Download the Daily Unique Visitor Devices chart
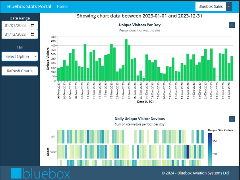Screen dimensions: 240x180 tap(232, 119)
